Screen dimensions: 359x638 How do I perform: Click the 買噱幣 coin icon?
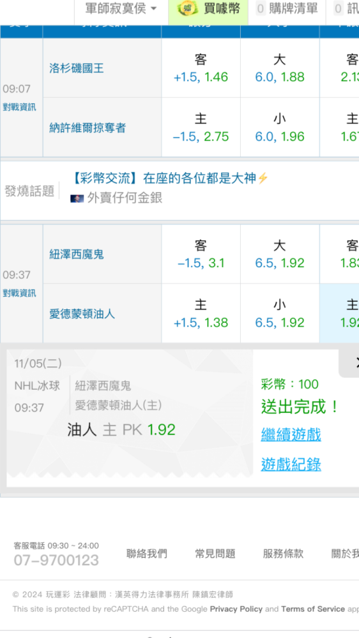click(x=187, y=8)
